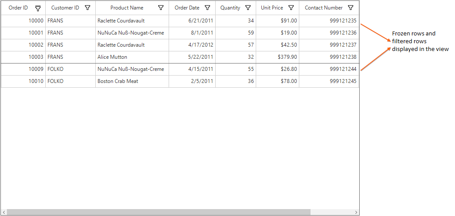Select order date 2/5/2011
The width and height of the screenshot is (455, 216).
coord(192,81)
